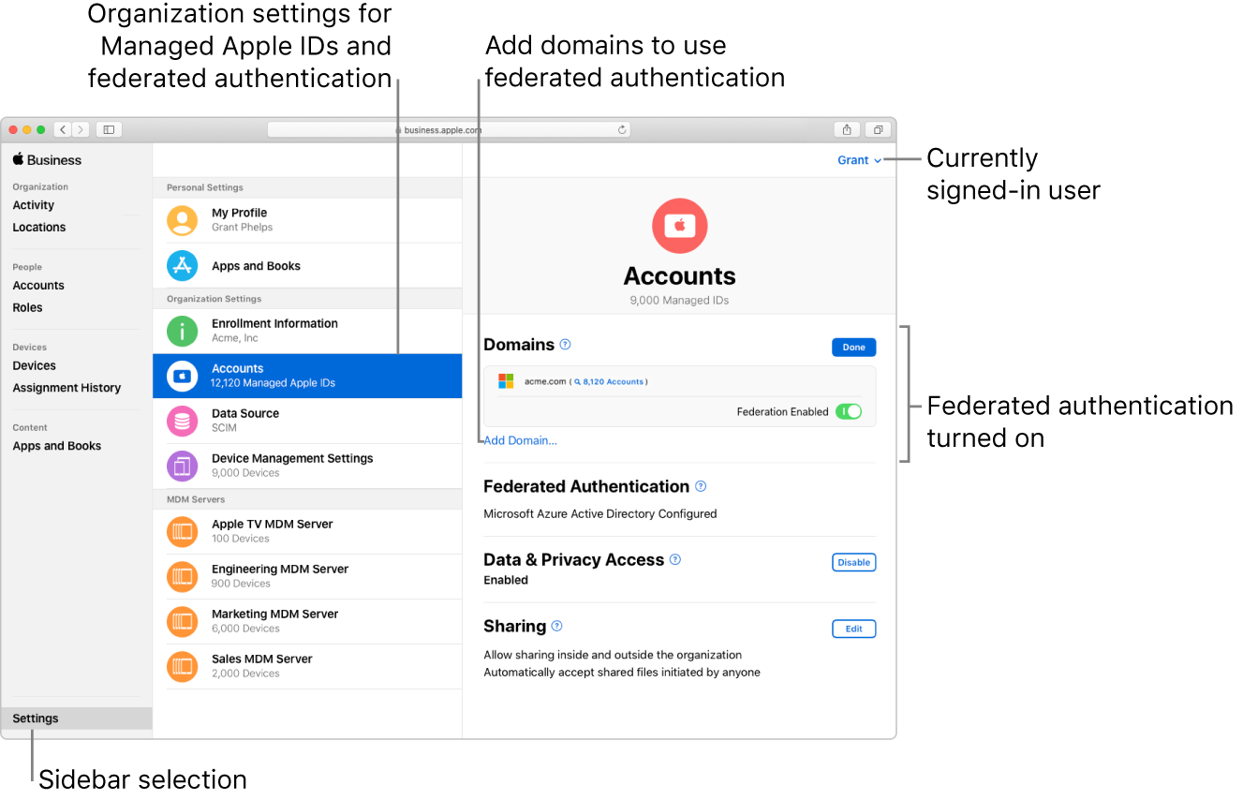Click the large red Accounts header icon
This screenshot has width=1243, height=800.
680,226
